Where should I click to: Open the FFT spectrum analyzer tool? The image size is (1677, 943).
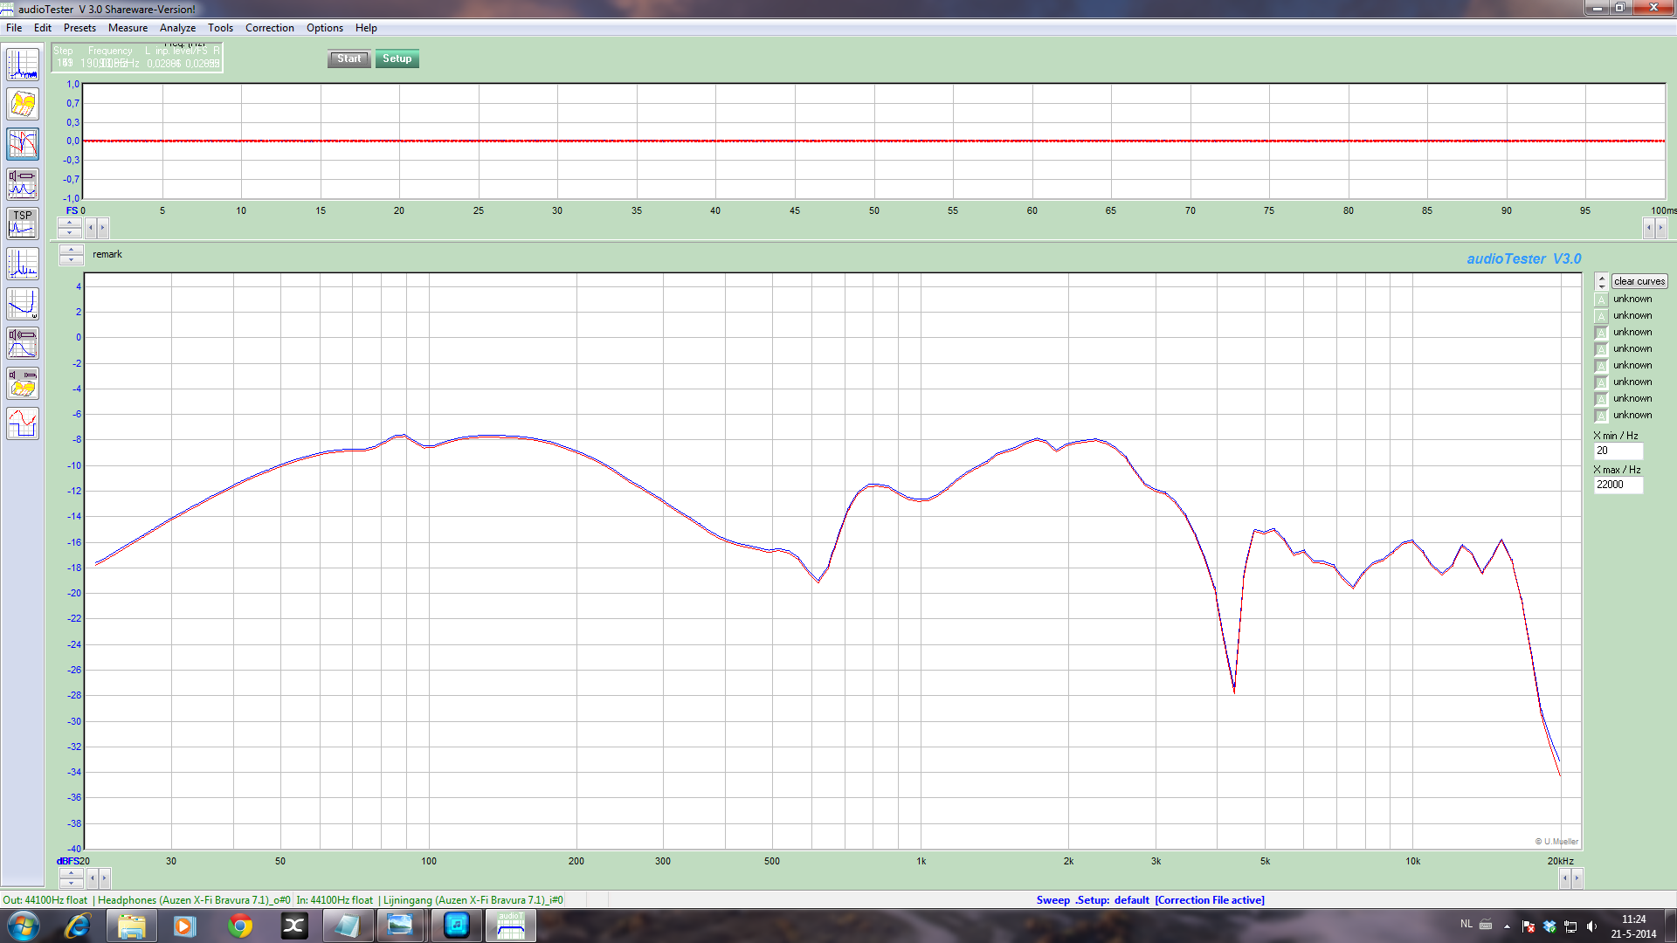coord(23,65)
